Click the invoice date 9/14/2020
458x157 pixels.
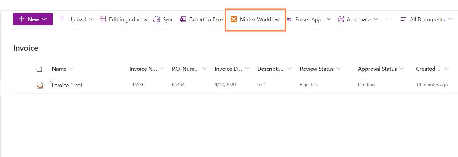225,85
